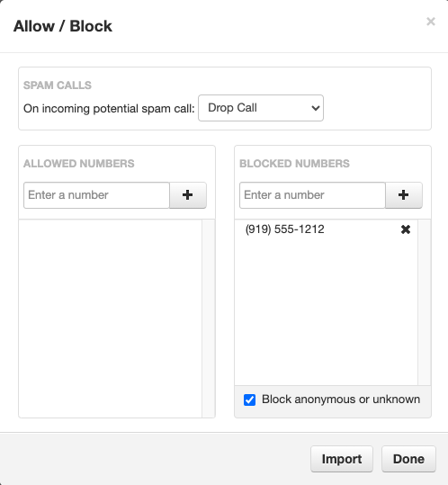Add number to allowed list with plus
The height and width of the screenshot is (485, 448).
188,195
